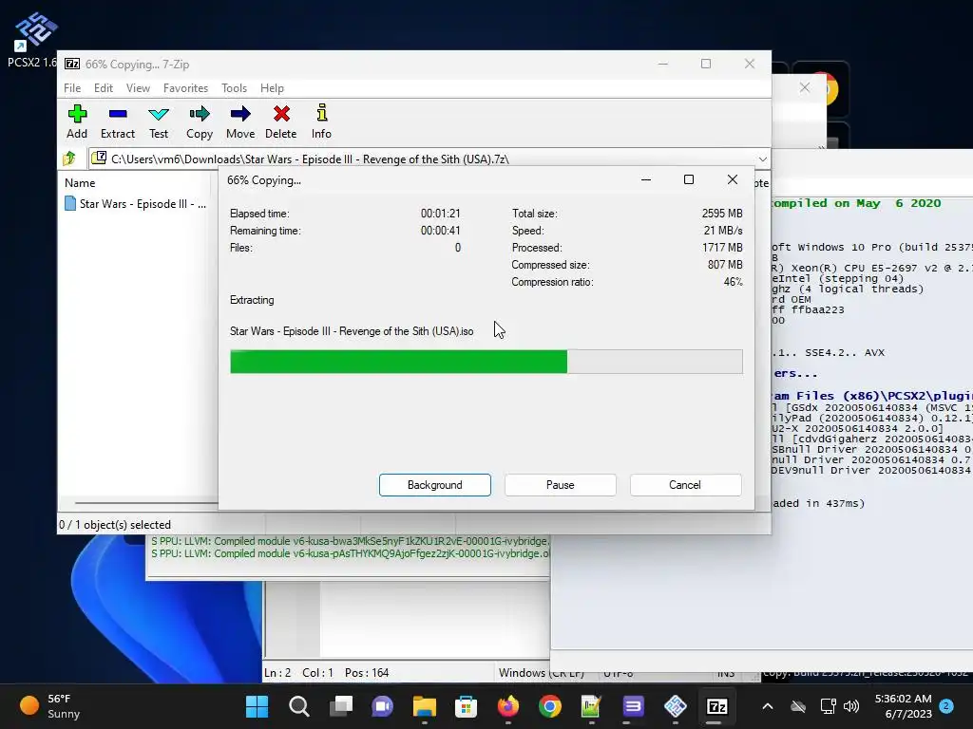Open Google Chrome from taskbar
973x729 pixels.
(550, 706)
